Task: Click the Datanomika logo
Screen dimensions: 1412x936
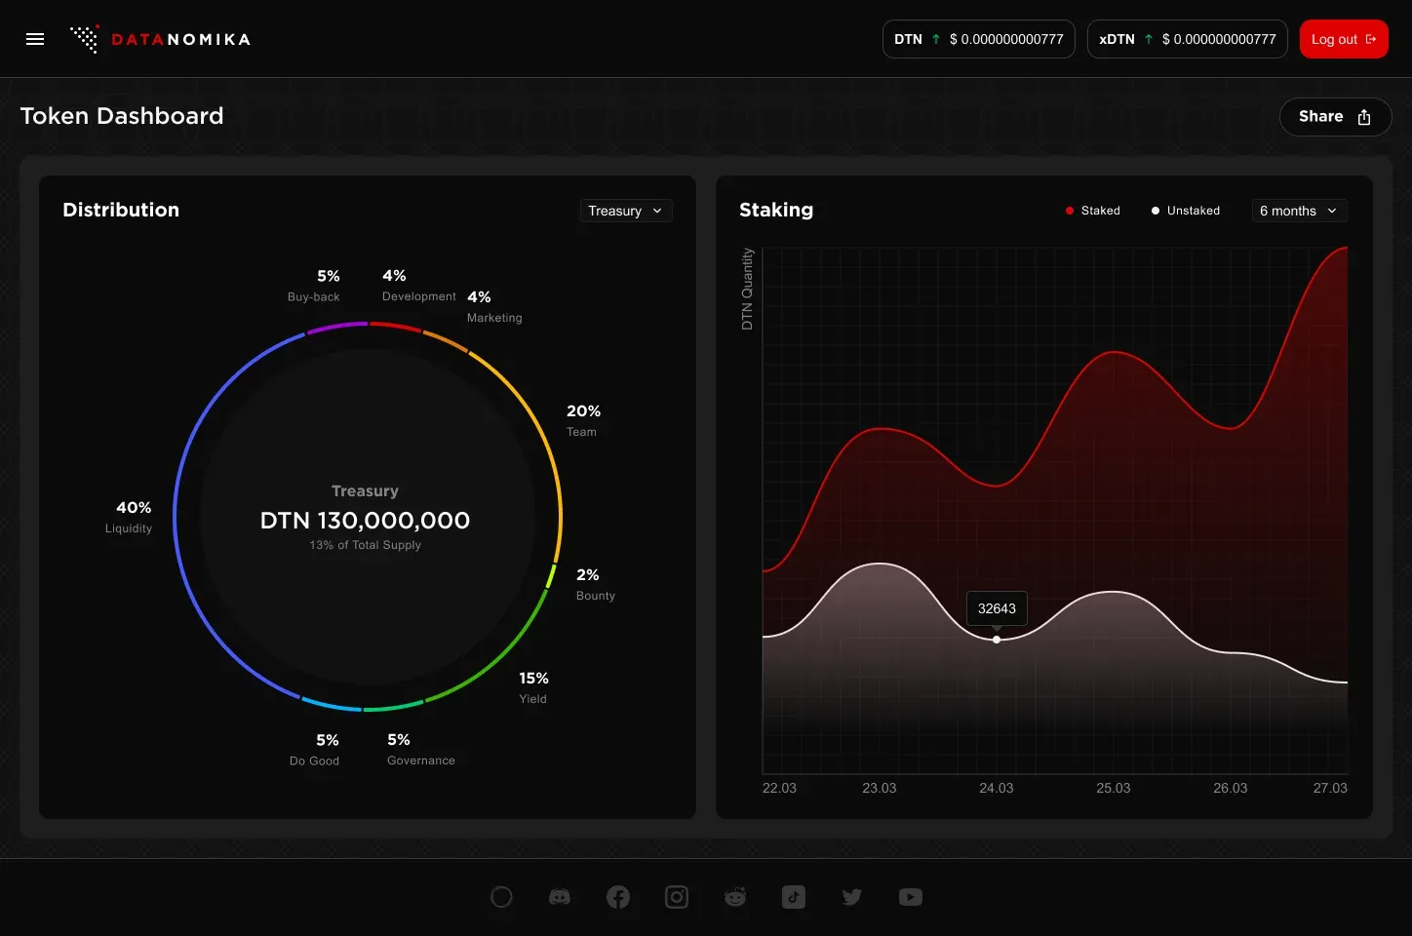Action: (161, 39)
